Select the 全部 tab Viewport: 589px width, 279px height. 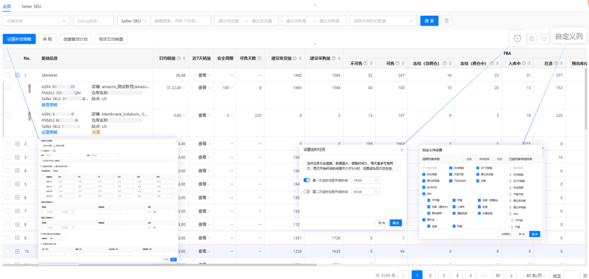7,6
